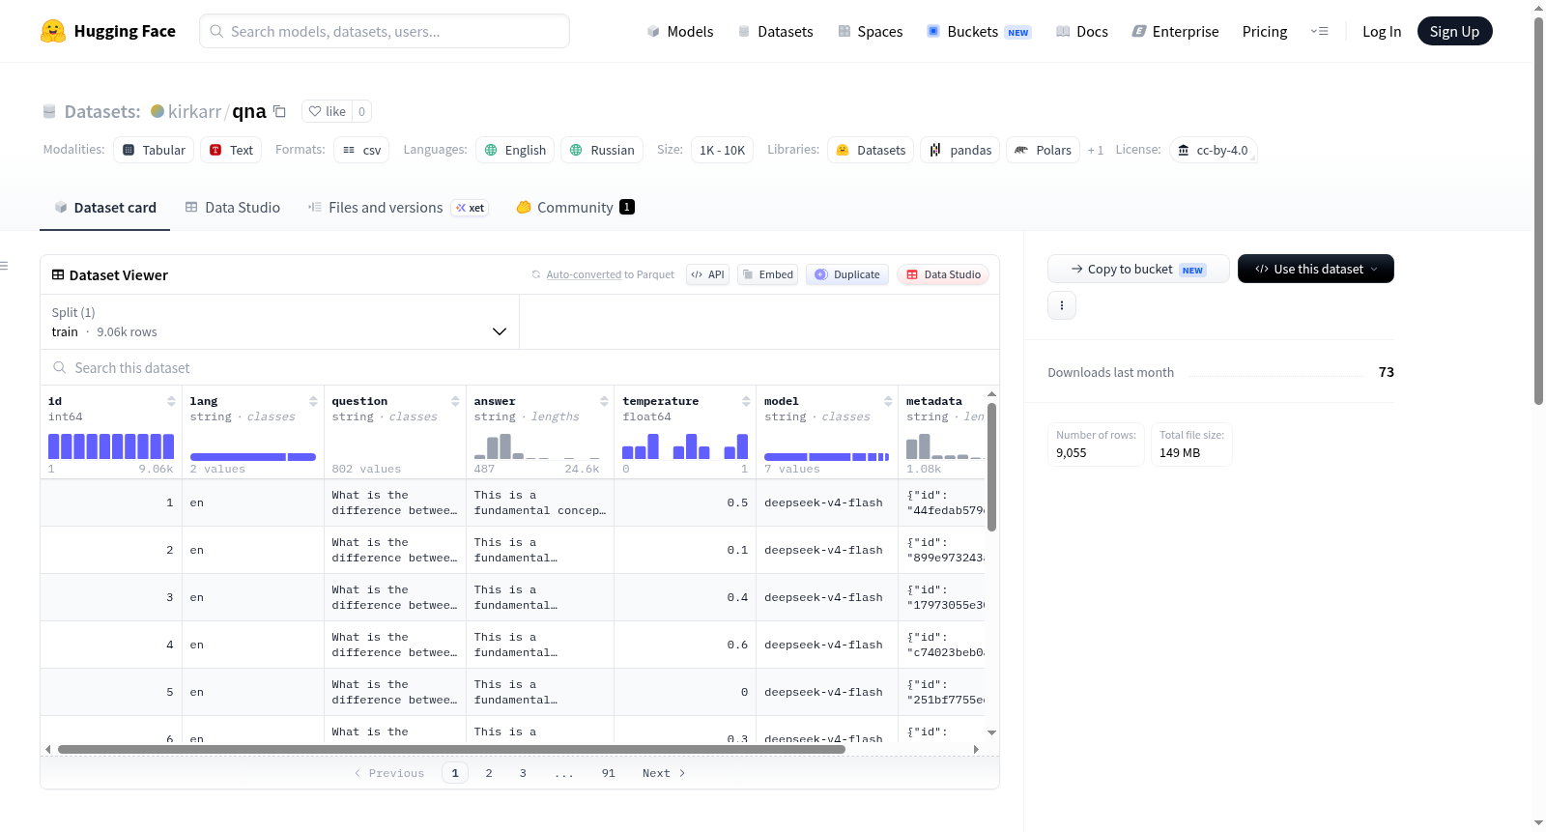Click the table's vertical scrollbar thumb
The height and width of the screenshot is (832, 1546).
[x=991, y=467]
